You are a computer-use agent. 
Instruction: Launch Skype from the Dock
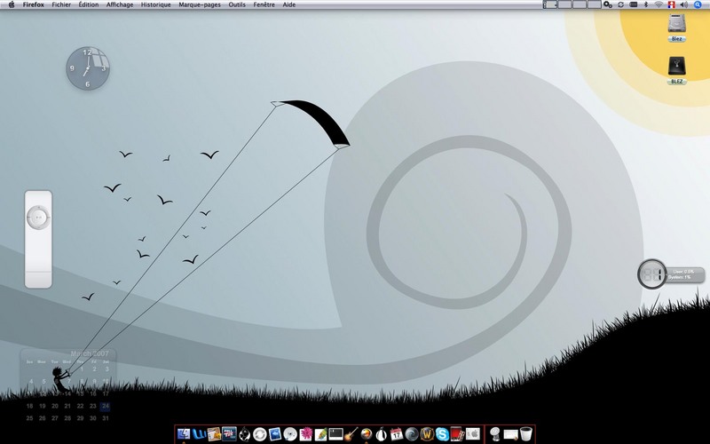(442, 434)
